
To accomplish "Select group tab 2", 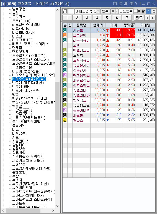I will click(x=77, y=18).
